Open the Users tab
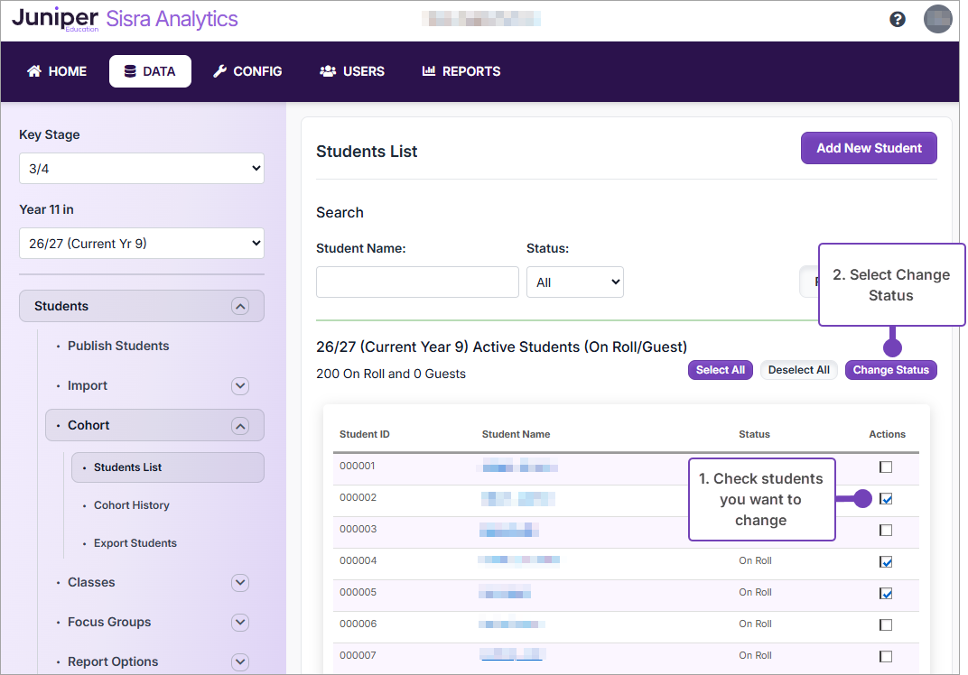Screen dimensions: 968x675 (351, 70)
